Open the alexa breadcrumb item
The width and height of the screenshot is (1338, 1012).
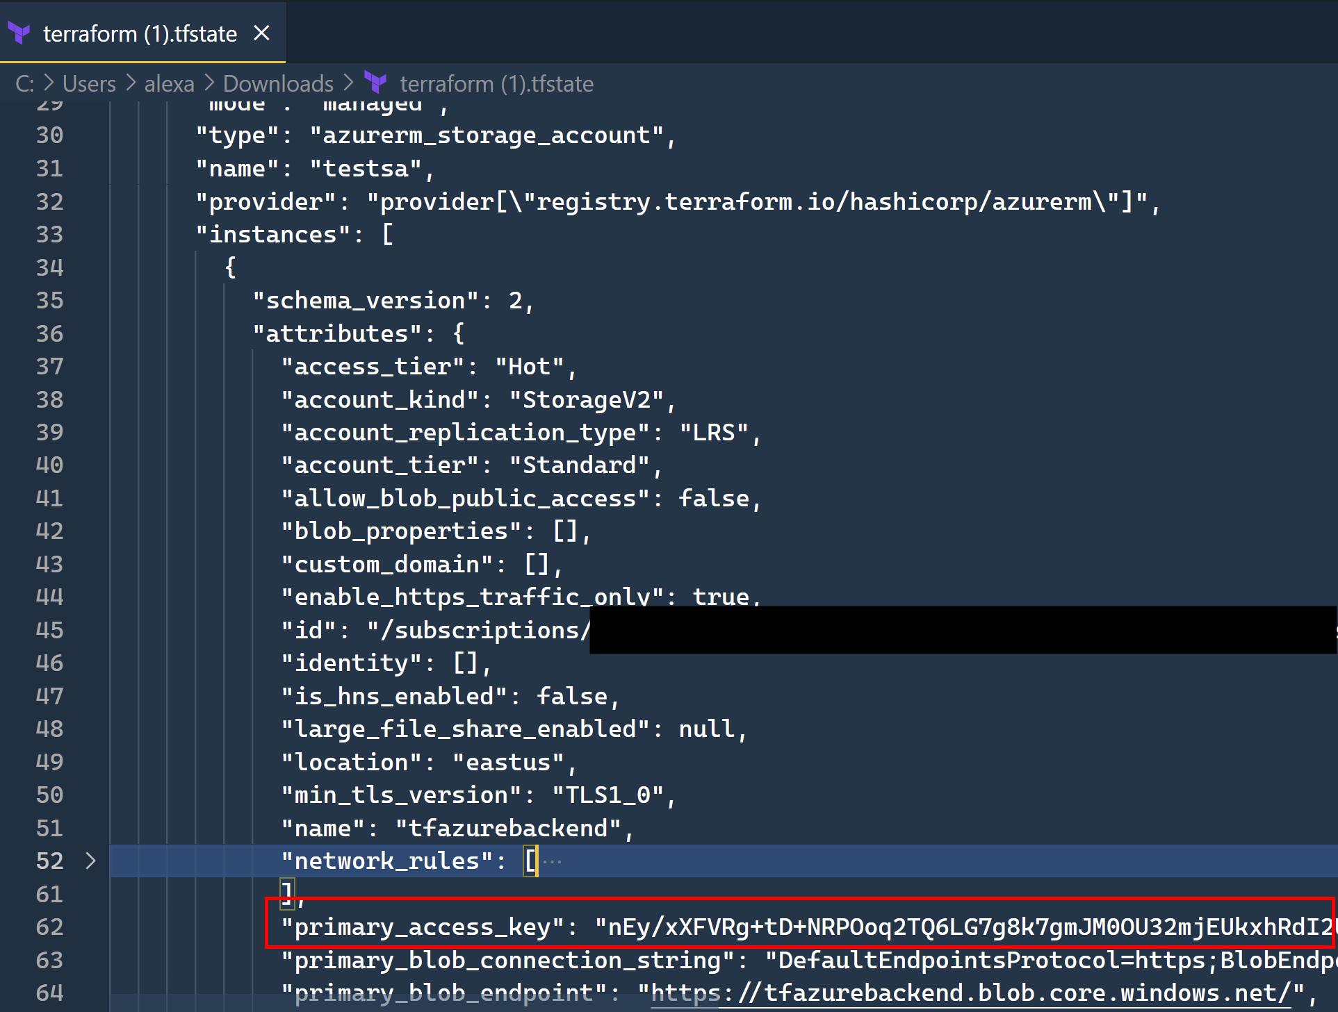point(169,83)
